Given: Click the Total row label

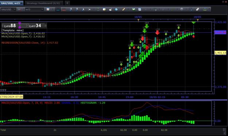Looking at the screenshot, I should [3, 130].
